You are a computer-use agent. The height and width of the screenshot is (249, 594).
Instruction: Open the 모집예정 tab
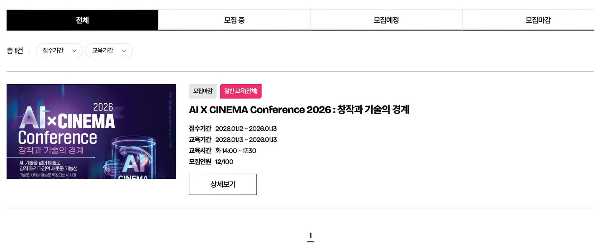[386, 20]
